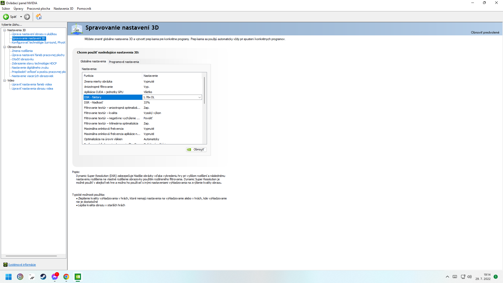Open the DSR - faktory dropdown
This screenshot has height=283, width=503.
click(x=199, y=97)
